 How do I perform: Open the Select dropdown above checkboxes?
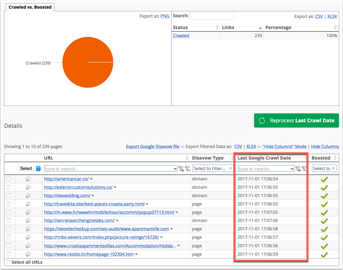click(x=29, y=168)
